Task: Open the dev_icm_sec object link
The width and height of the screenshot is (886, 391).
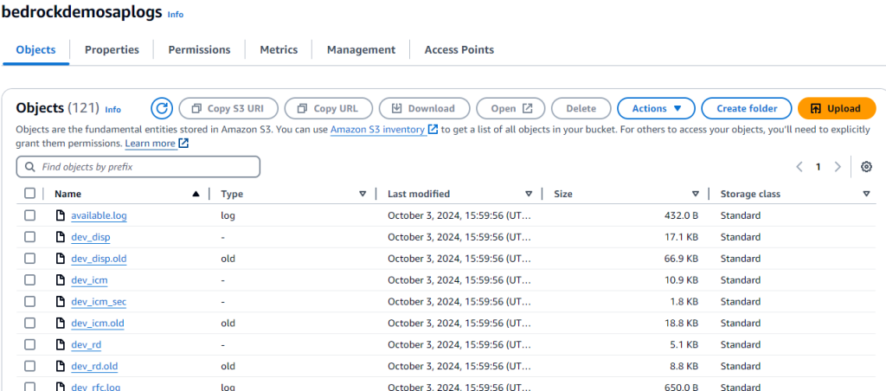Action: click(x=99, y=301)
